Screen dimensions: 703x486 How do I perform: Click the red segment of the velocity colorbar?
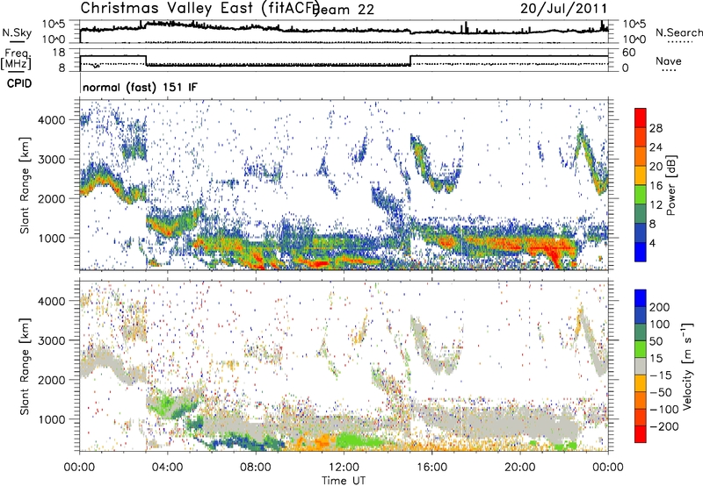[x=641, y=434]
